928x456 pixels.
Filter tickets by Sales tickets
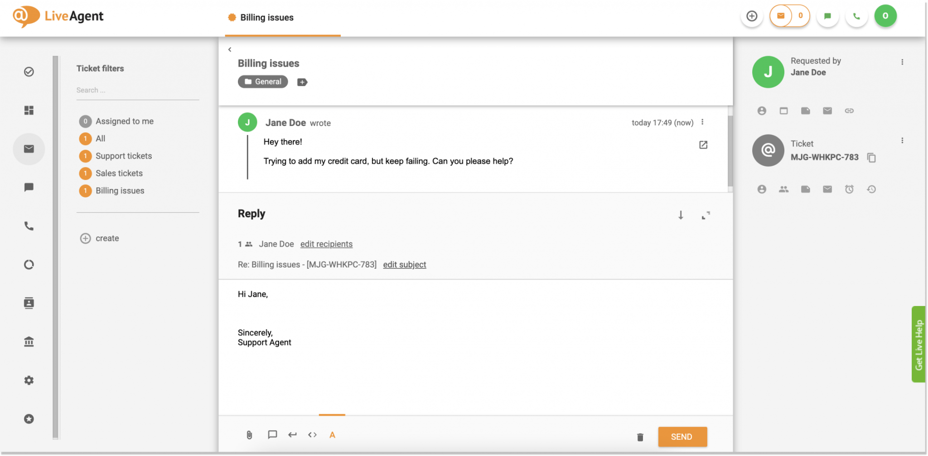tap(119, 173)
